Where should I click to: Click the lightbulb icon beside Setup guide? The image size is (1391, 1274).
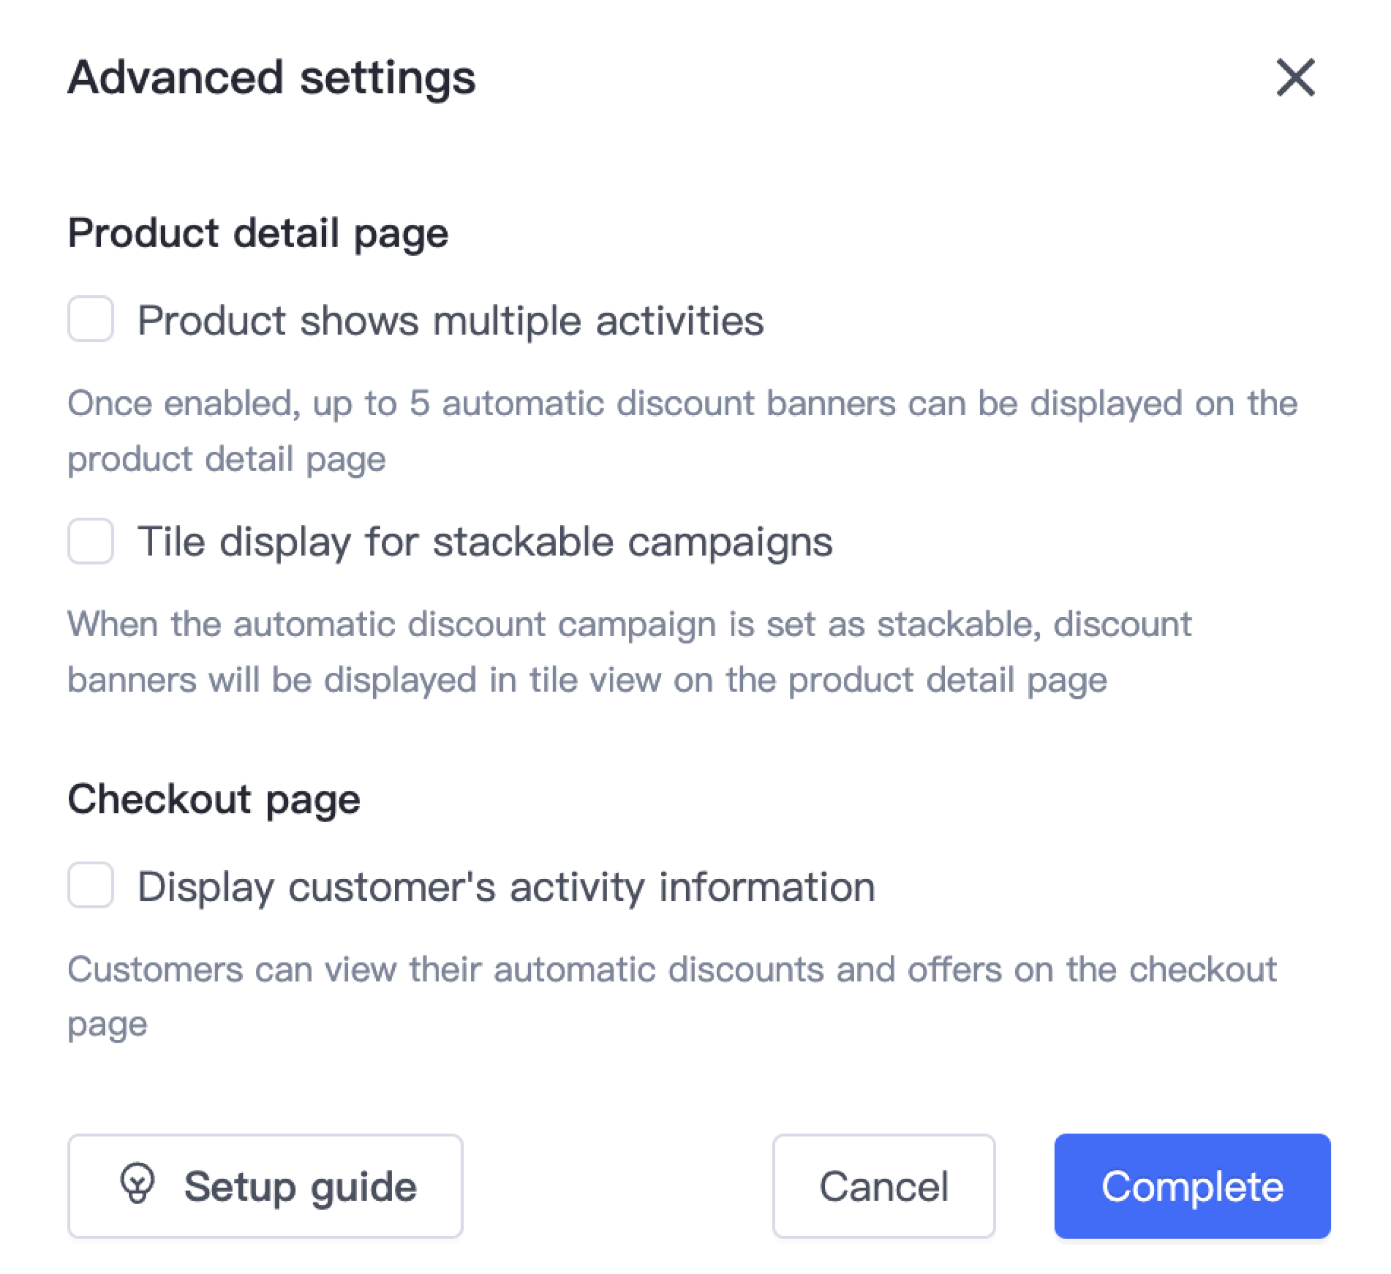click(x=137, y=1185)
